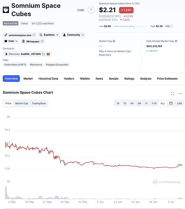Open the somniumspace.com website link
The width and height of the screenshot is (185, 209).
pyautogui.click(x=20, y=35)
